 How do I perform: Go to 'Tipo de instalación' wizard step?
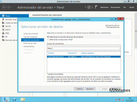(x=30, y=37)
